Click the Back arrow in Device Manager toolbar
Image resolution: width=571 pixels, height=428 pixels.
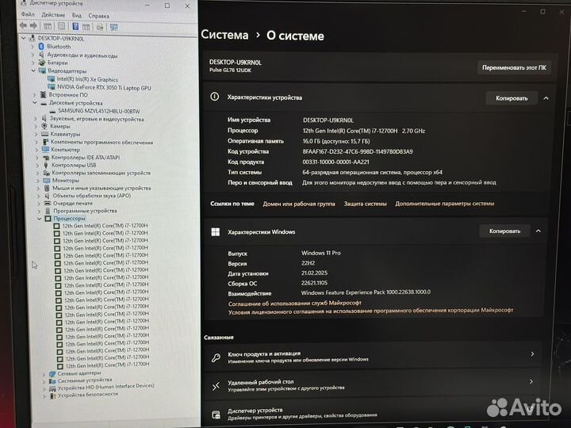click(23, 26)
